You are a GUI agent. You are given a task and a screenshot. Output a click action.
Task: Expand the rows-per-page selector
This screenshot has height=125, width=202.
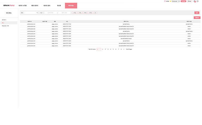[x=99, y=49]
